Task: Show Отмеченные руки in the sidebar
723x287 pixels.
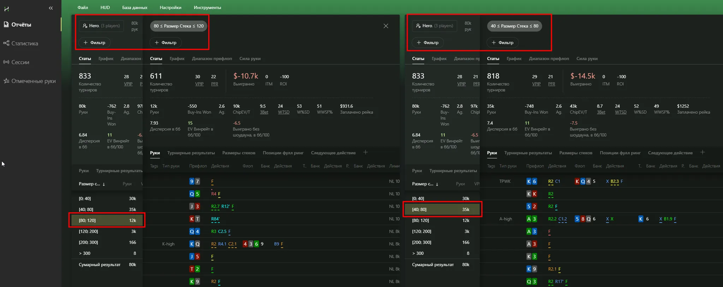Action: (33, 81)
